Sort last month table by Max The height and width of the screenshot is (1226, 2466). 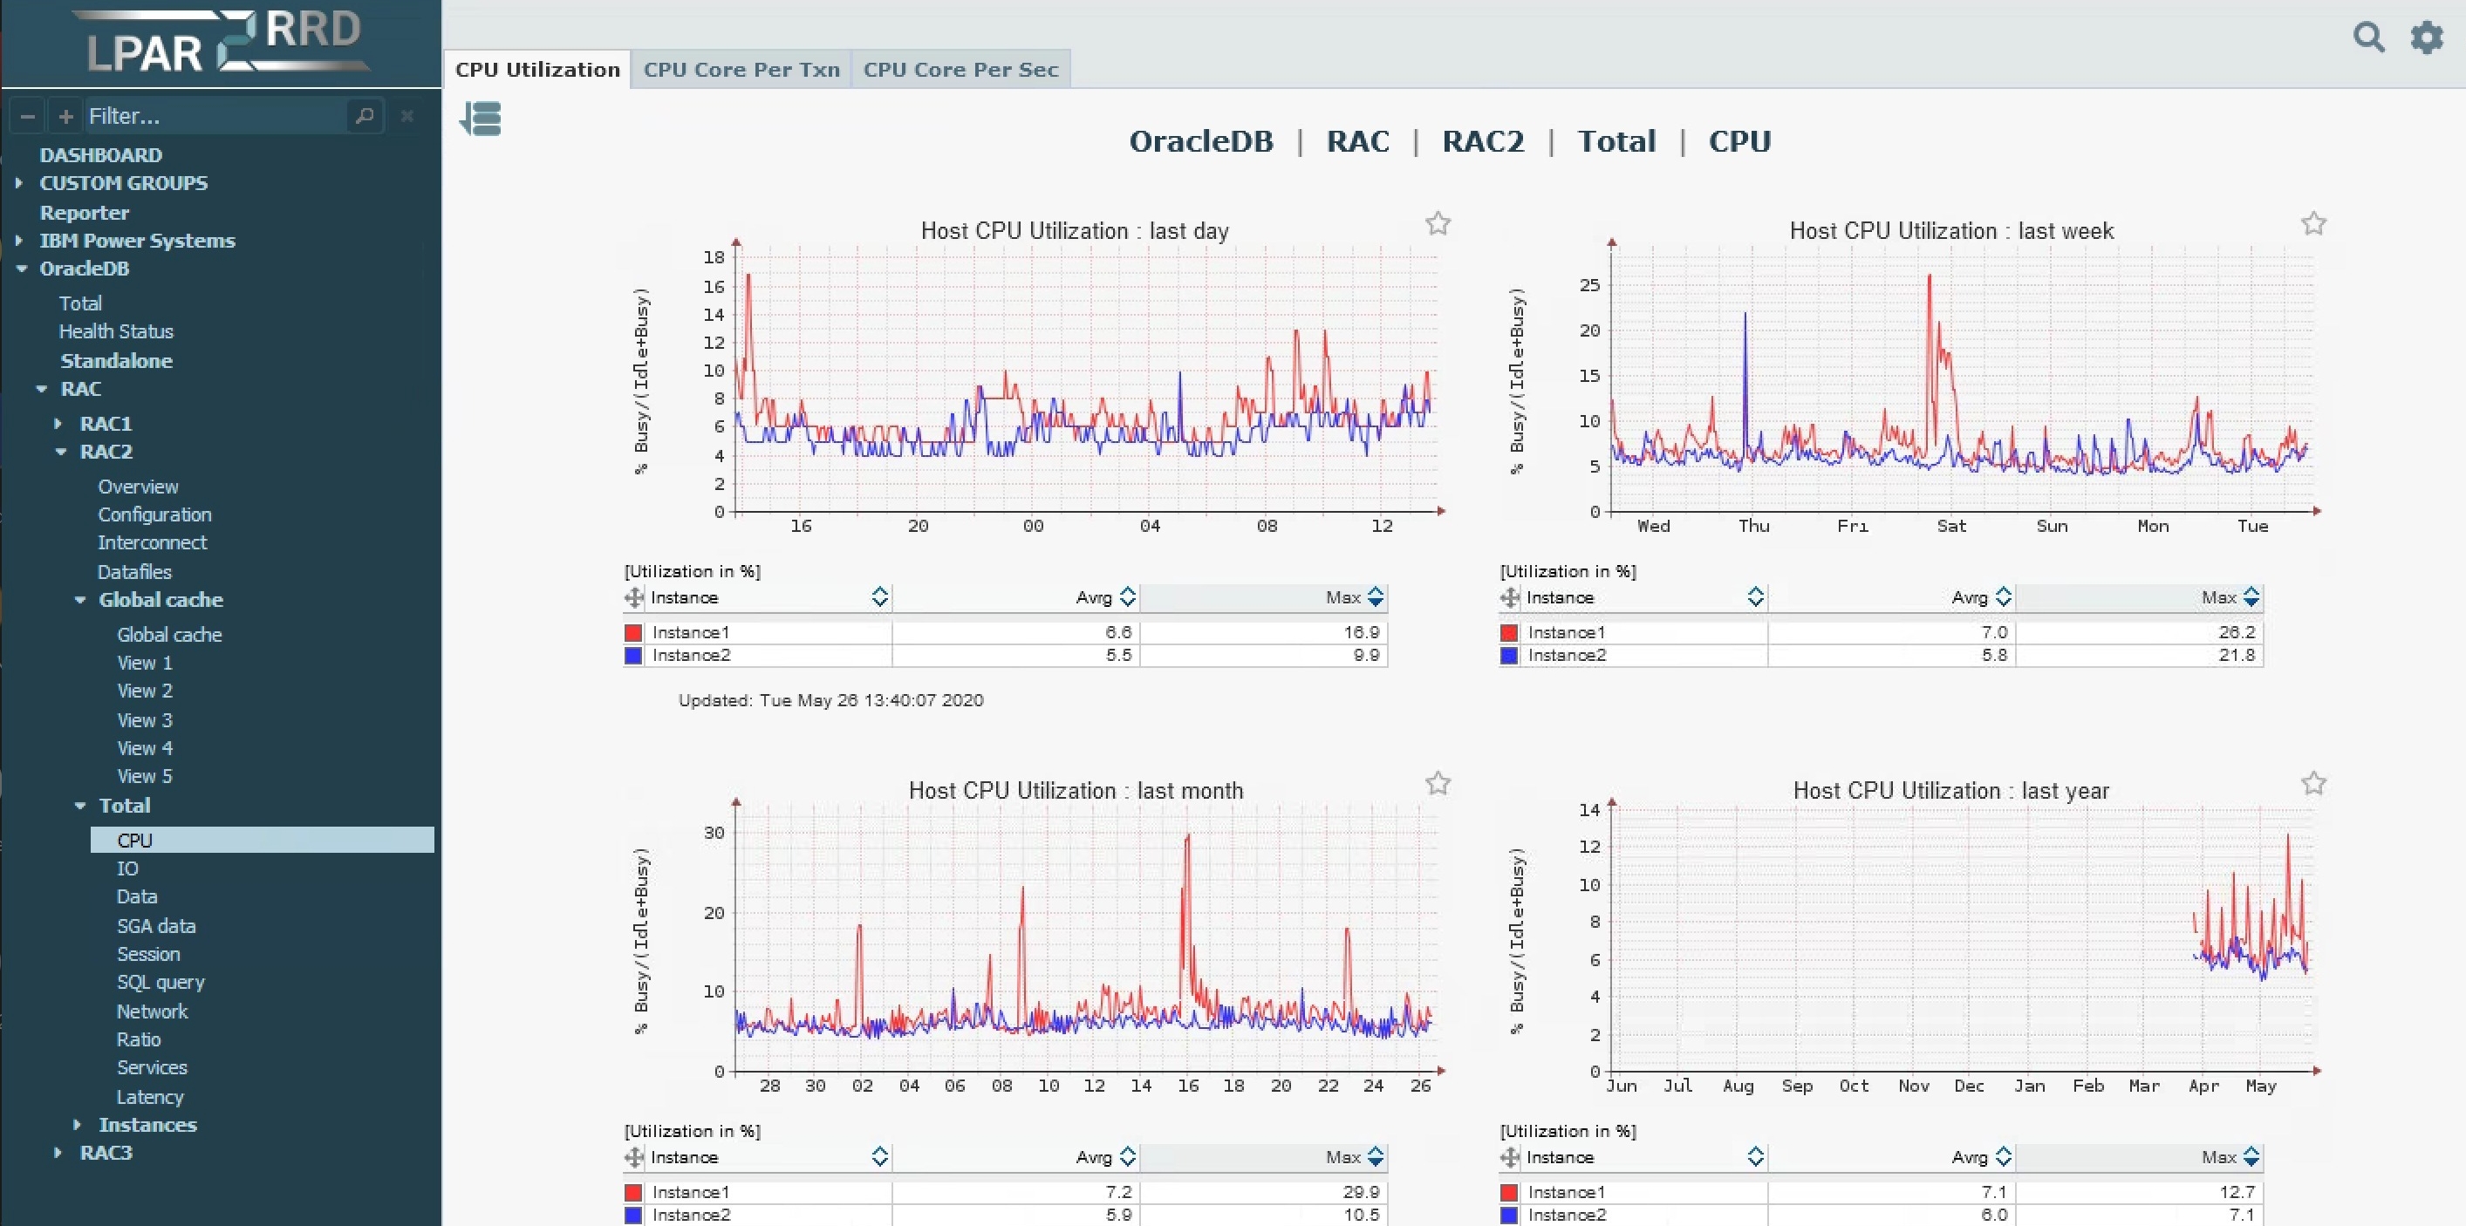[x=1376, y=1157]
